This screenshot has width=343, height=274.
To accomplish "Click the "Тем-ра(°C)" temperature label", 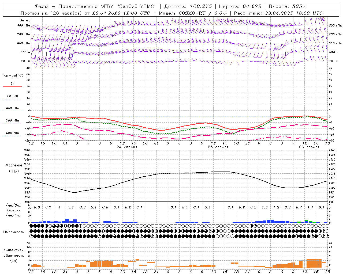I will coord(13,76).
